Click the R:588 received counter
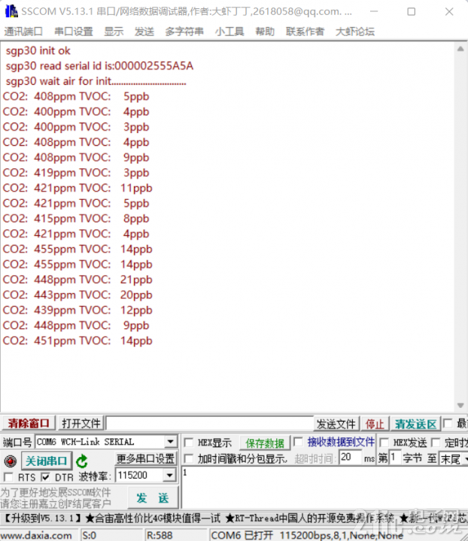Image resolution: width=468 pixels, height=541 pixels. tap(160, 536)
